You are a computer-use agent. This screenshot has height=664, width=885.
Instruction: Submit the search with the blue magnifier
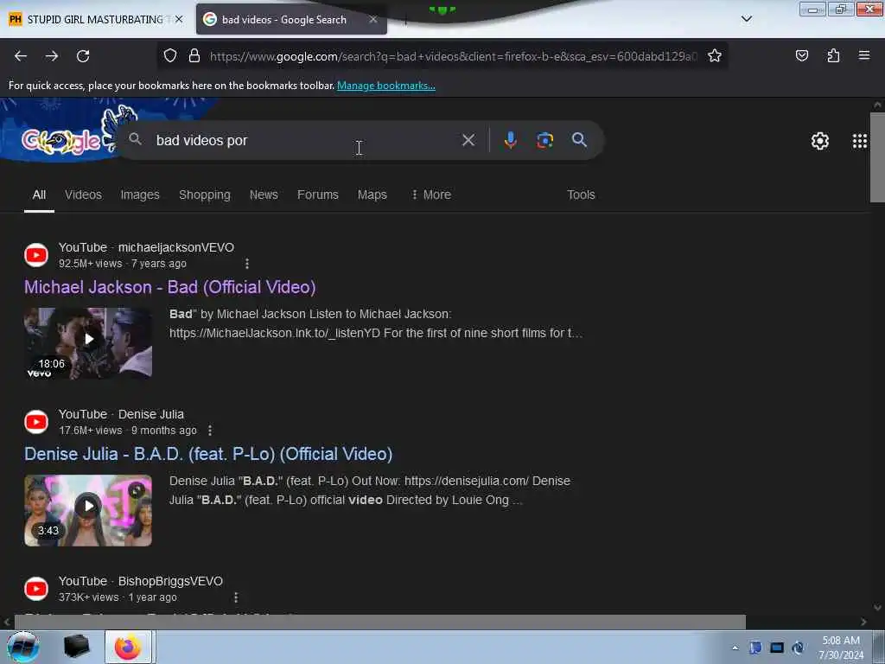pos(579,140)
